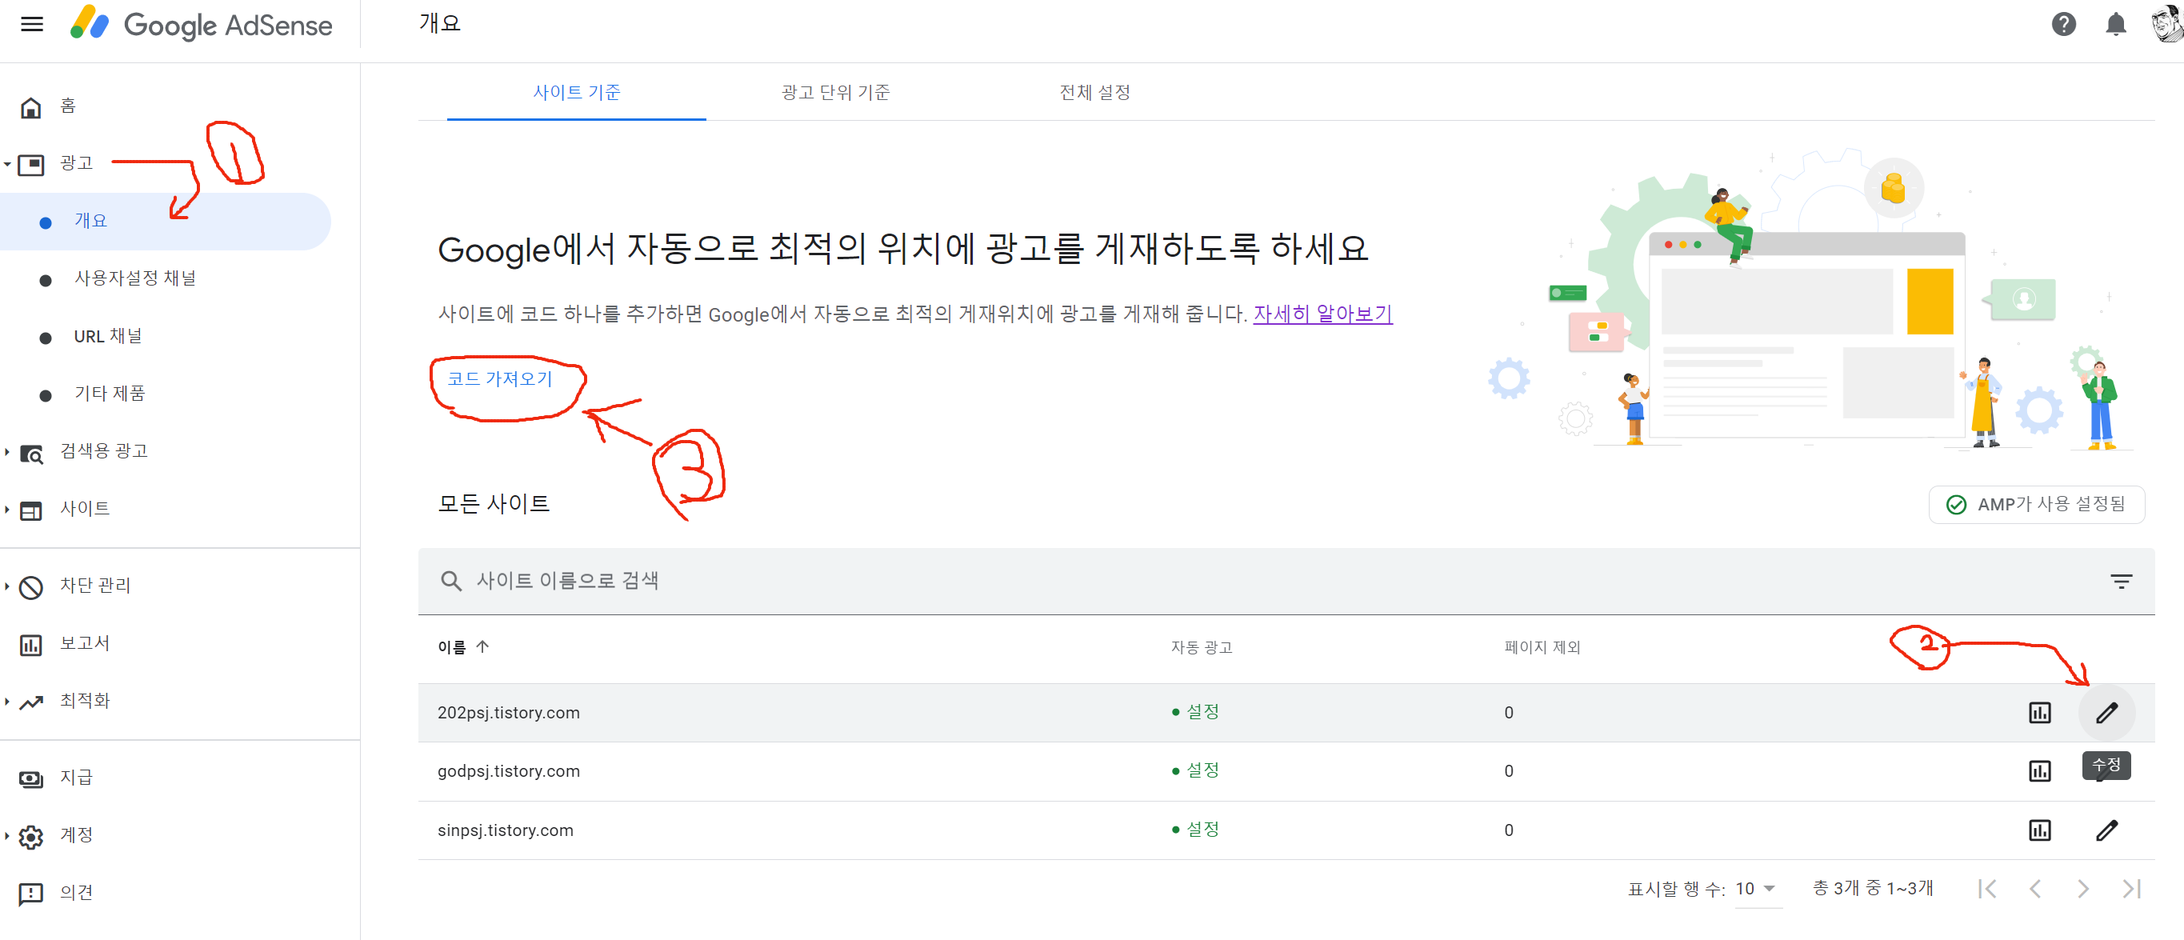This screenshot has height=940, width=2184.
Task: Click 설정 status for godpsj.tistory.com
Action: point(1195,771)
